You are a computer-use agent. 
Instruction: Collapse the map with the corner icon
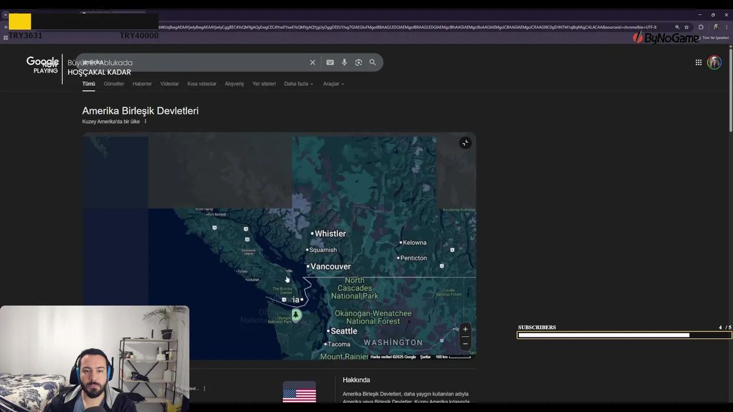(465, 142)
